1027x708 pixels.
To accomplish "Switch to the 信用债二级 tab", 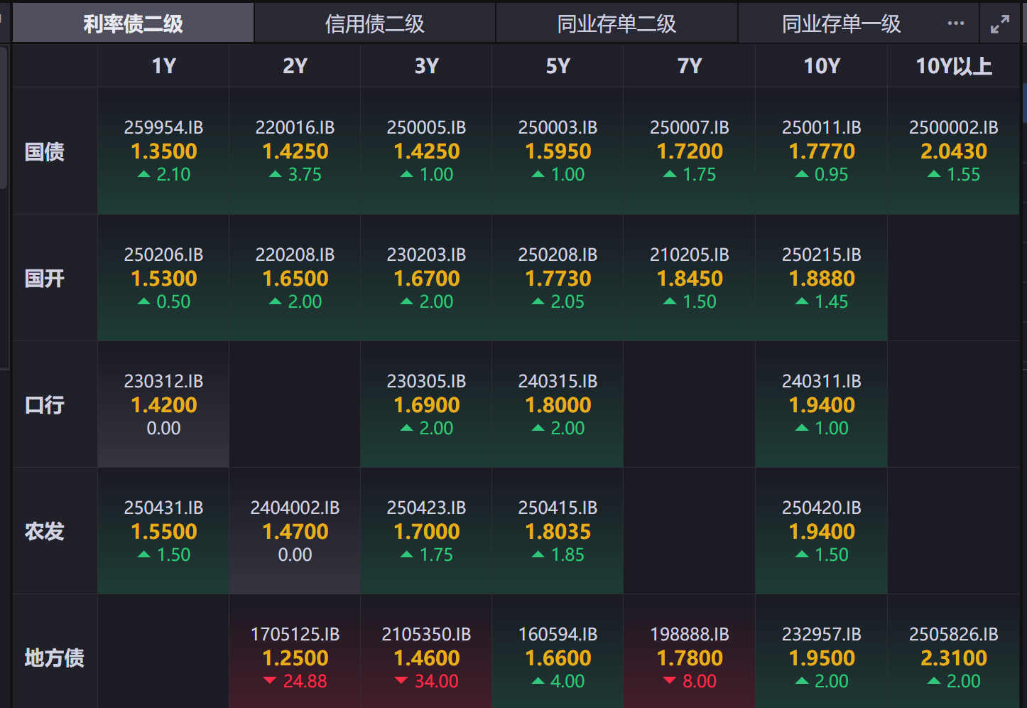I will pyautogui.click(x=374, y=24).
